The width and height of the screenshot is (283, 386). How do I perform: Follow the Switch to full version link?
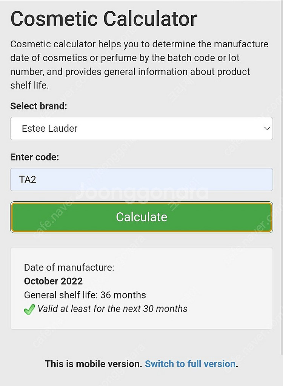(190, 364)
